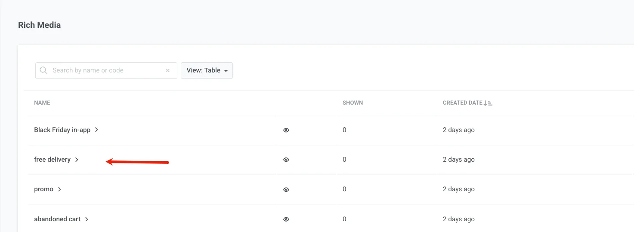
Task: Preview Black Friday in-app via eye icon
Action: pyautogui.click(x=286, y=130)
